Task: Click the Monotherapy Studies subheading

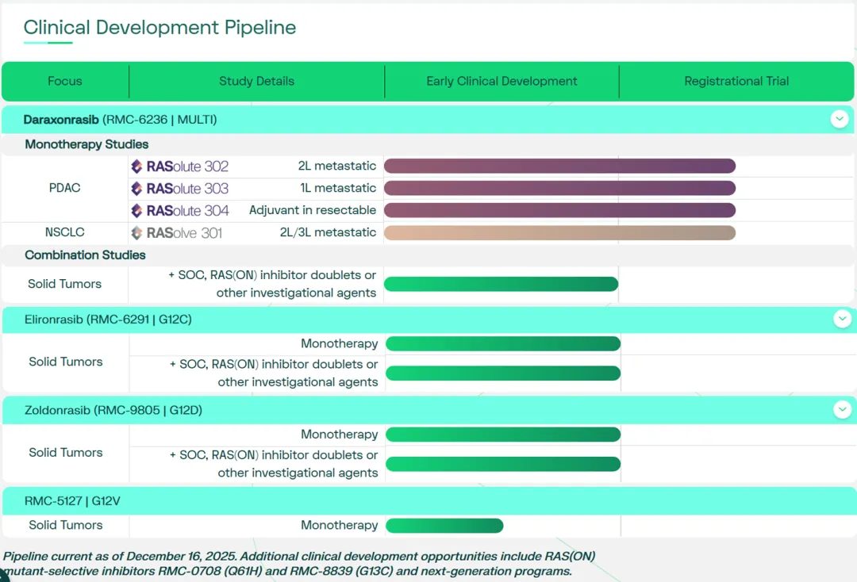Action: click(x=86, y=144)
